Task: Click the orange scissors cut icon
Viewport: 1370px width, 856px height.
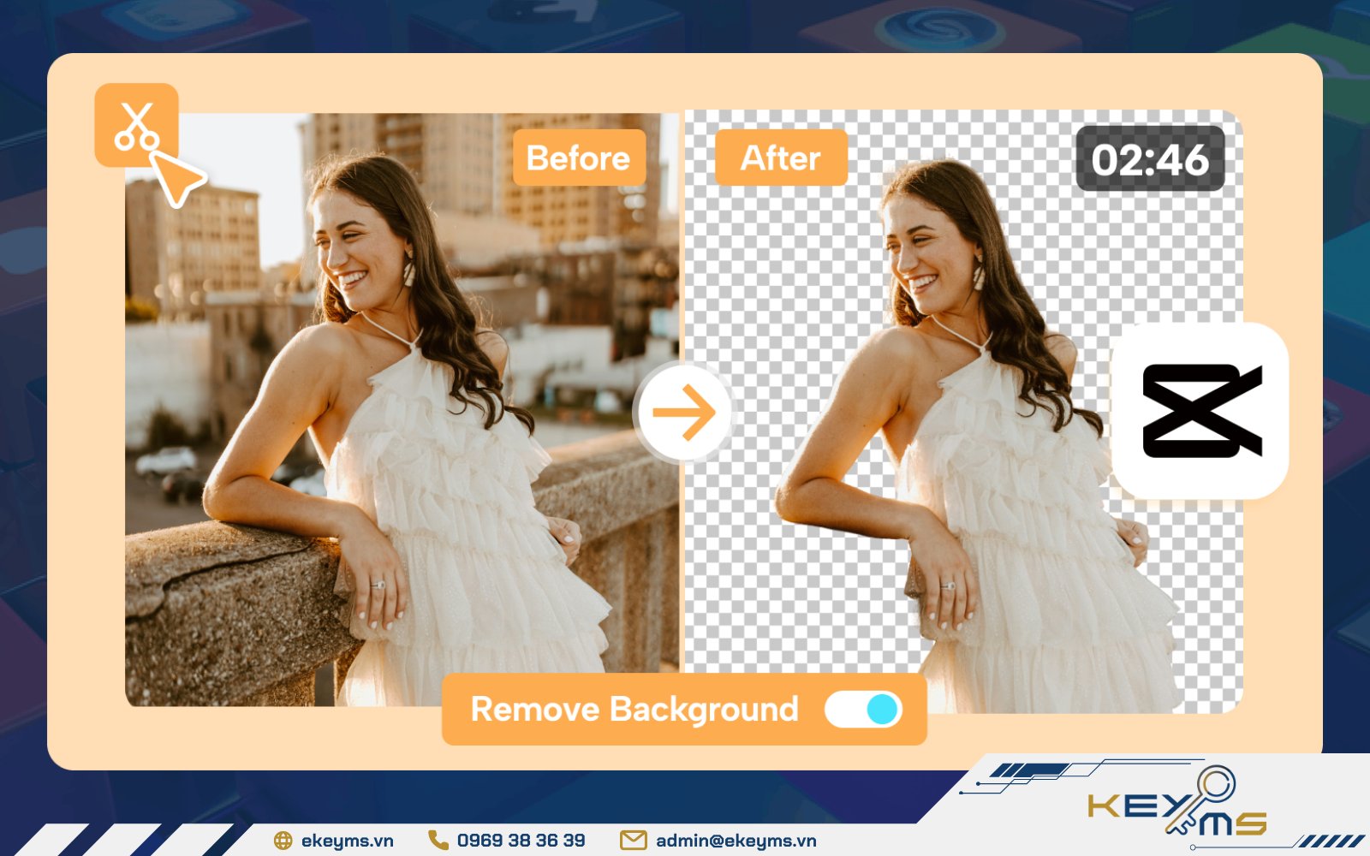Action: [136, 125]
